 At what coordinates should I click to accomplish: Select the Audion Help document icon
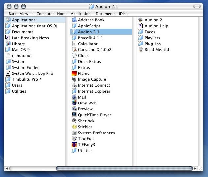[141, 26]
